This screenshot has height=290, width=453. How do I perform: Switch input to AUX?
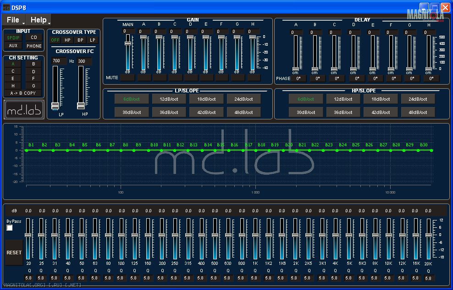tap(13, 46)
